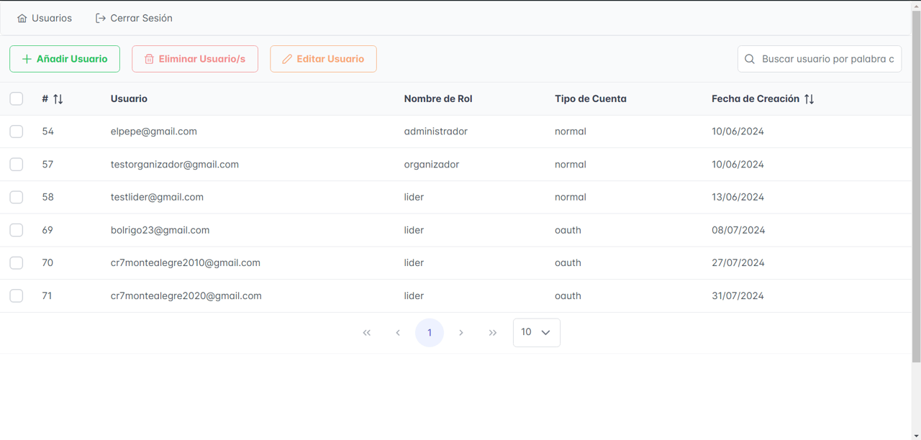Click the ID 54 cell
The height and width of the screenshot is (440, 921).
(48, 132)
